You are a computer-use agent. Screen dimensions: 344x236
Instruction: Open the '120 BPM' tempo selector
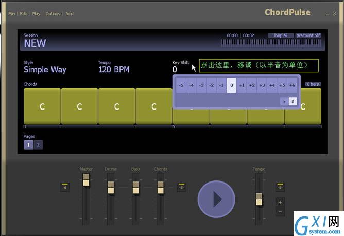pos(114,70)
